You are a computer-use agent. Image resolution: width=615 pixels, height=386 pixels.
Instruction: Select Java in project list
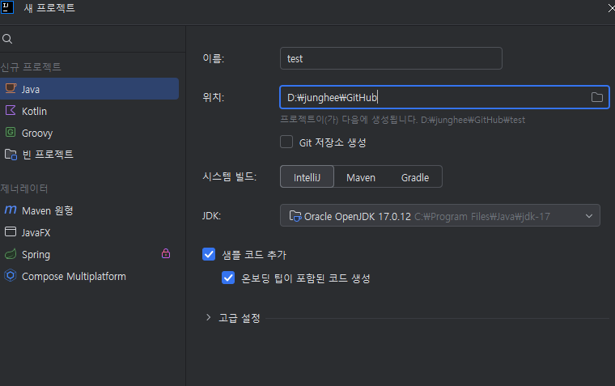coord(90,89)
